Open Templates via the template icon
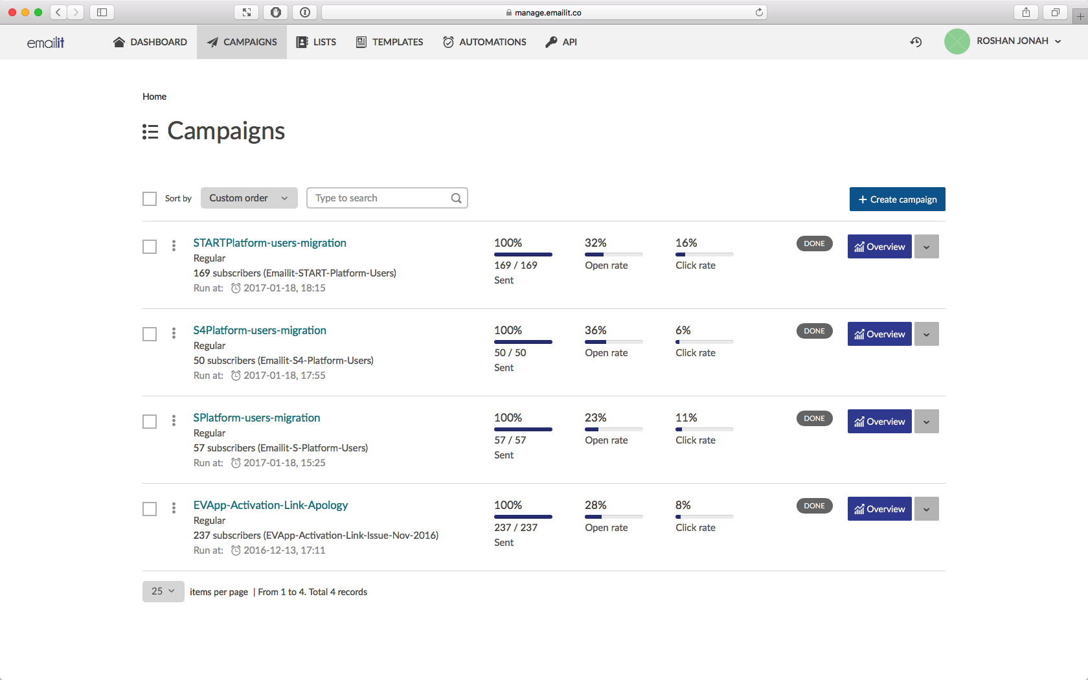Image resolution: width=1088 pixels, height=680 pixels. (x=360, y=41)
